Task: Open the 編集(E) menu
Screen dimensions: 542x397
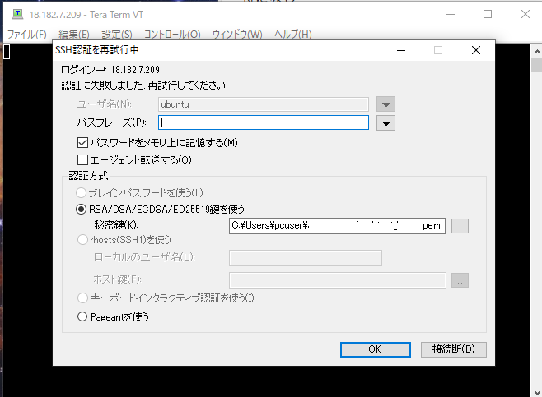Action: 74,35
